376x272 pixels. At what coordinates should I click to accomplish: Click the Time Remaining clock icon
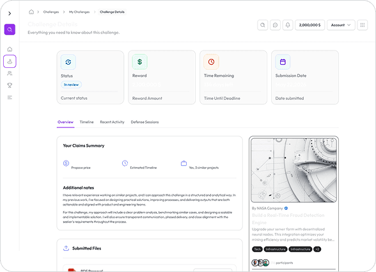coord(211,62)
